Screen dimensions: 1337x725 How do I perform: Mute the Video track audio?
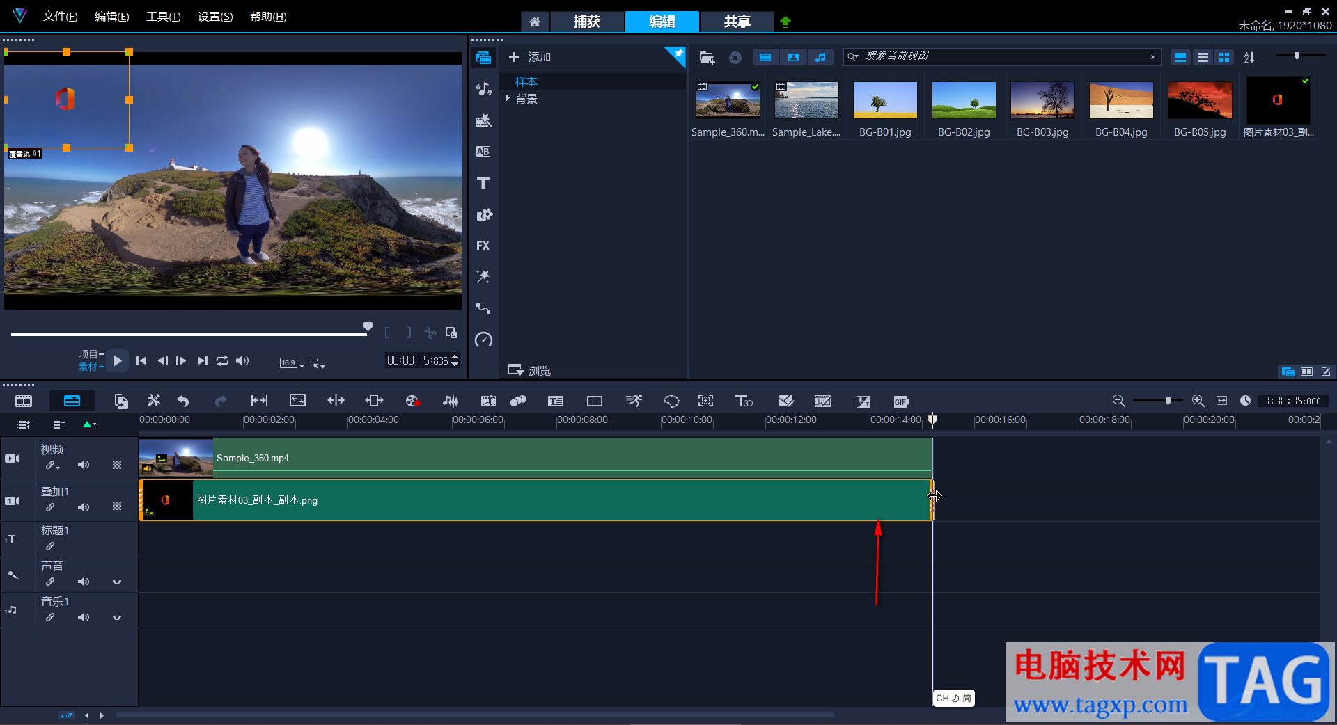pyautogui.click(x=84, y=465)
